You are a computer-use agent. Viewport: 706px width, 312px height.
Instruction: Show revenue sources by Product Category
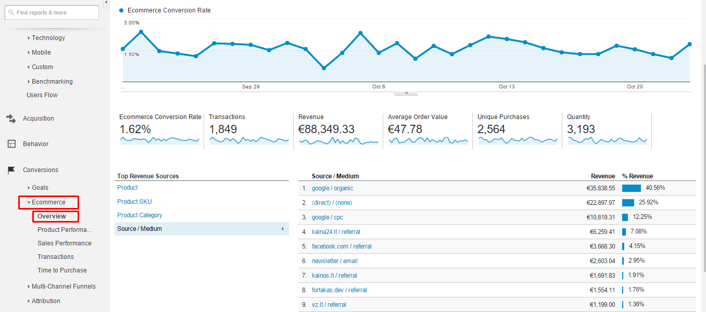click(140, 215)
